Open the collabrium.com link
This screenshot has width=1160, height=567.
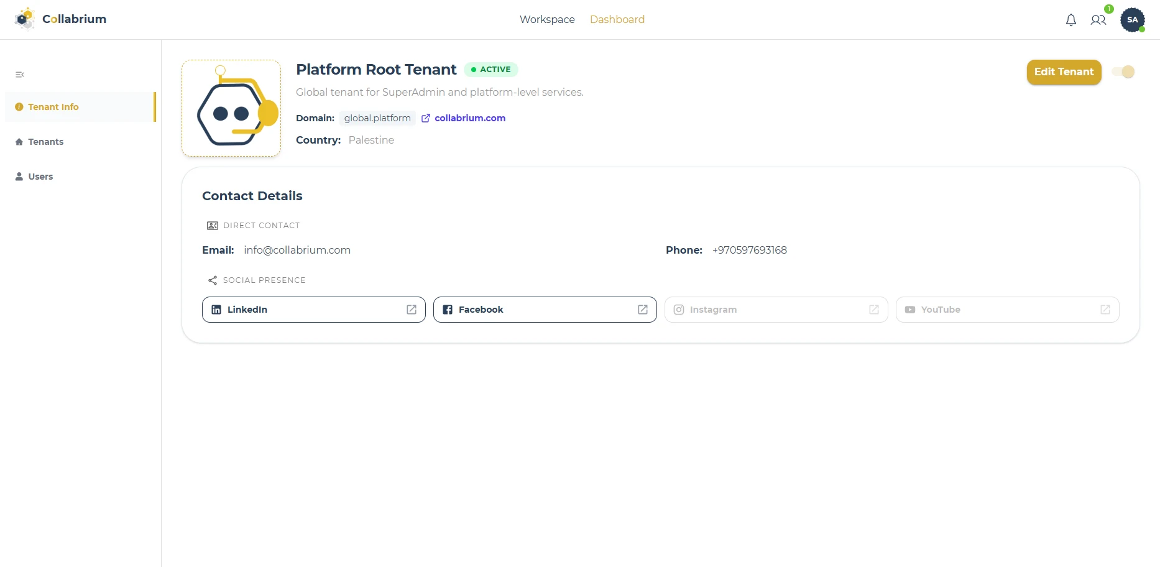pyautogui.click(x=470, y=118)
